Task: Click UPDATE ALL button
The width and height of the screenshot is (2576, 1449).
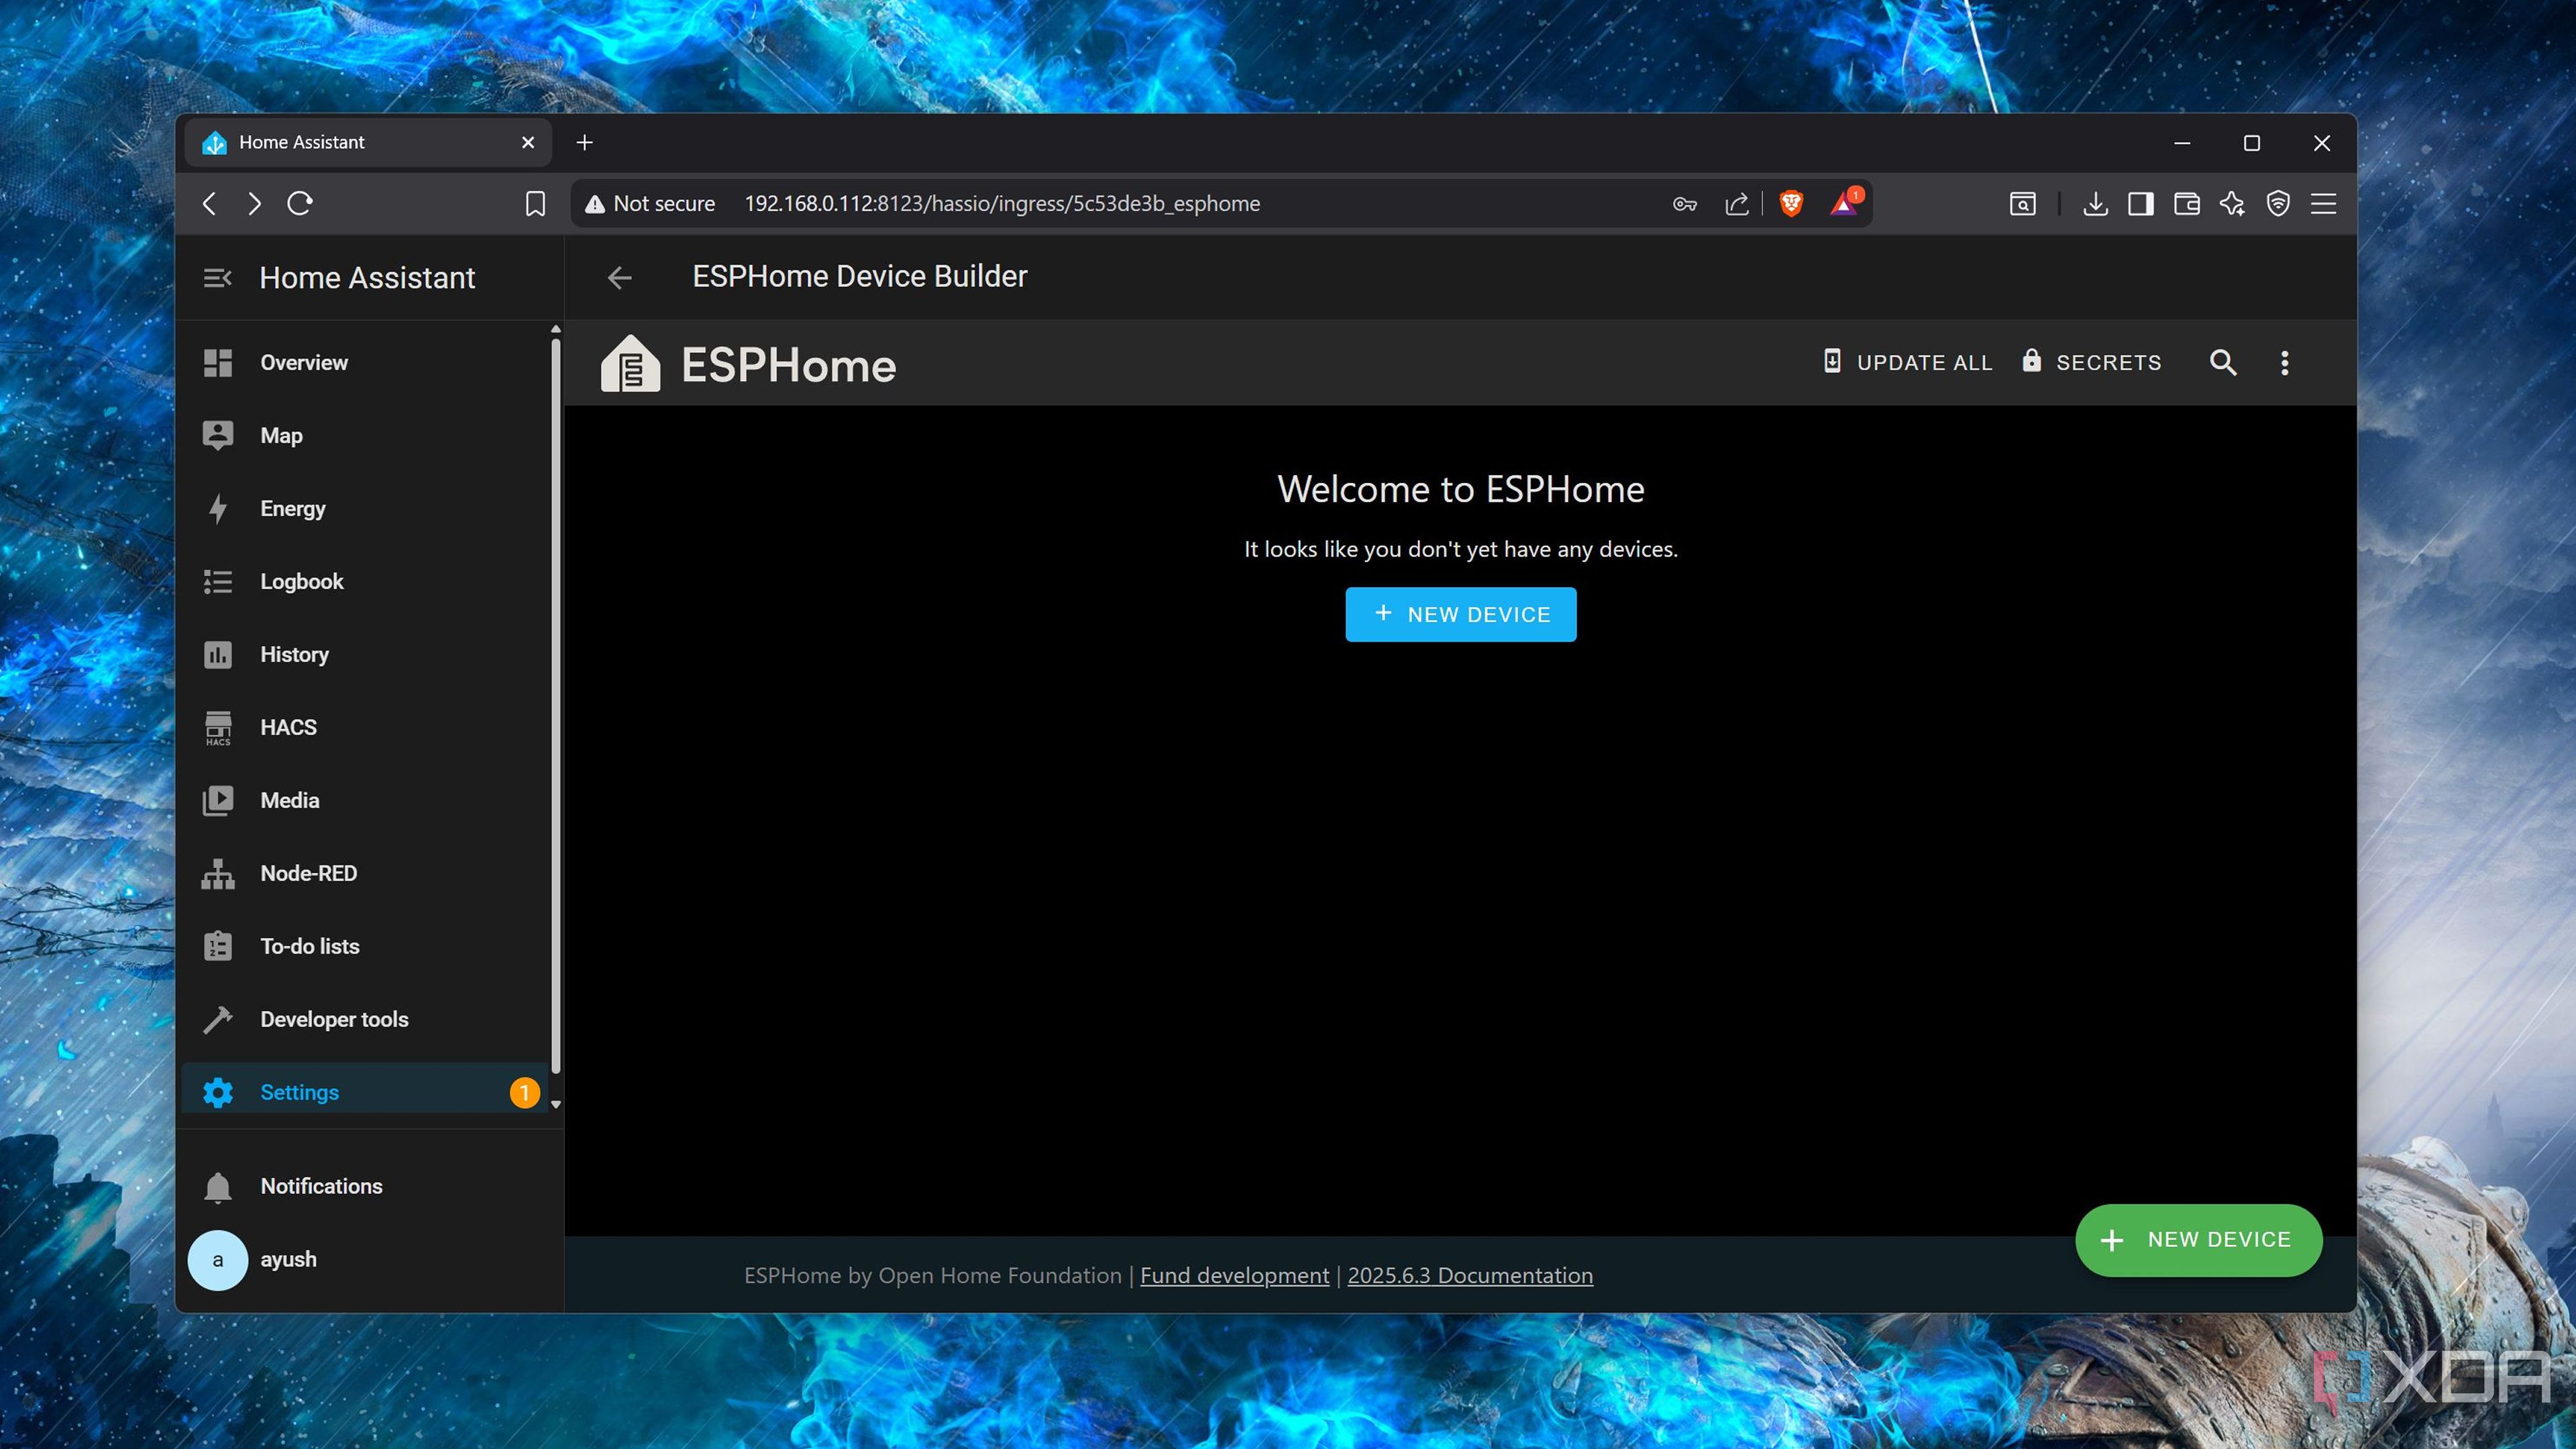Action: pos(1908,363)
